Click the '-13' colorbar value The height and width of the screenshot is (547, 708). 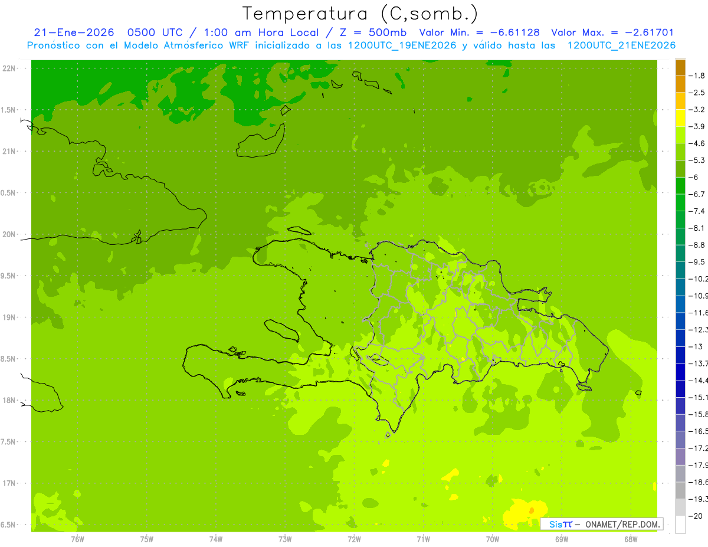coord(695,346)
